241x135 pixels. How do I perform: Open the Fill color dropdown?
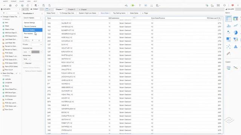[x=37, y=45]
